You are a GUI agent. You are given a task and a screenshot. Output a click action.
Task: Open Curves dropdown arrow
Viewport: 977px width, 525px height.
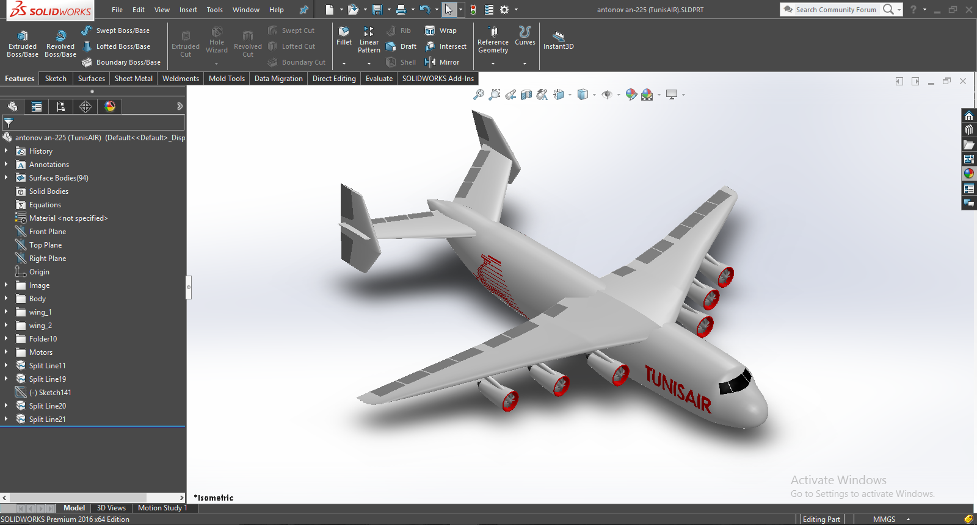[525, 63]
